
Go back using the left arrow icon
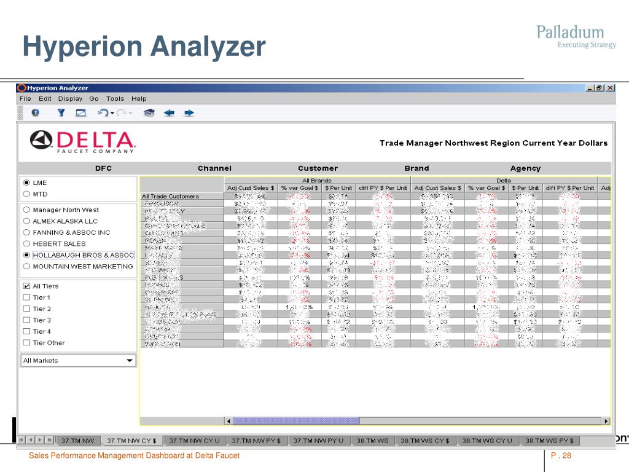169,113
